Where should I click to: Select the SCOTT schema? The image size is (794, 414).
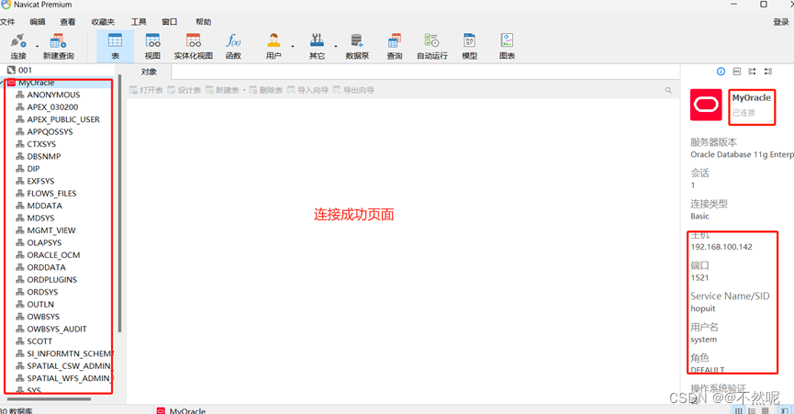(x=39, y=341)
